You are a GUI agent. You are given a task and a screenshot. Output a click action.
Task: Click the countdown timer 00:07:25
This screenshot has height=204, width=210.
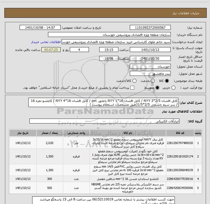click(51, 50)
